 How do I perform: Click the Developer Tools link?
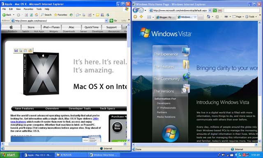click(80, 109)
